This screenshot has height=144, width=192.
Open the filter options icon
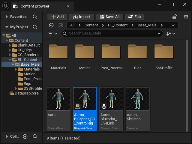(53, 34)
